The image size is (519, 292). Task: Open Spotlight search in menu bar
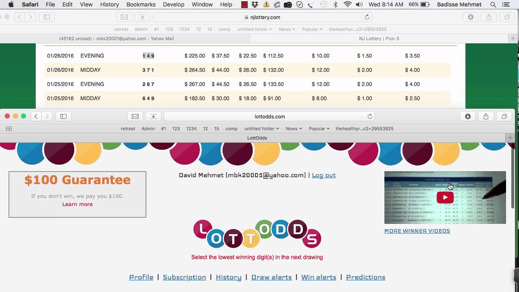pos(493,4)
